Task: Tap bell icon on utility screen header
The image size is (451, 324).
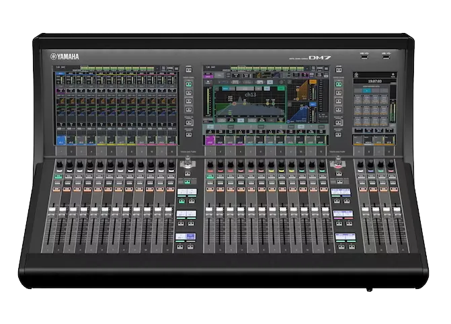Action: (x=393, y=75)
